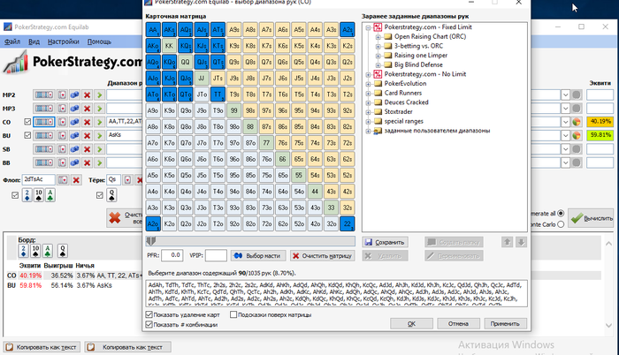Select the Enumerate all radio button
Viewport: 619px width, 355px height.
point(561,214)
